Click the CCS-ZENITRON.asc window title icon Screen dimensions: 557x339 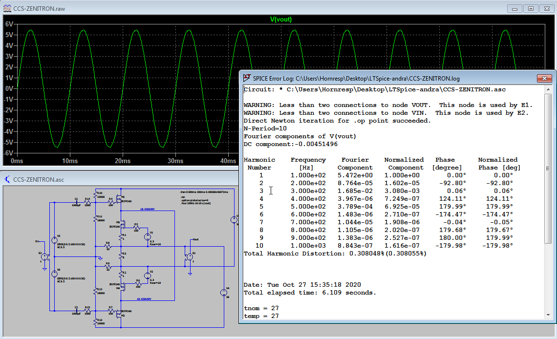[7, 179]
